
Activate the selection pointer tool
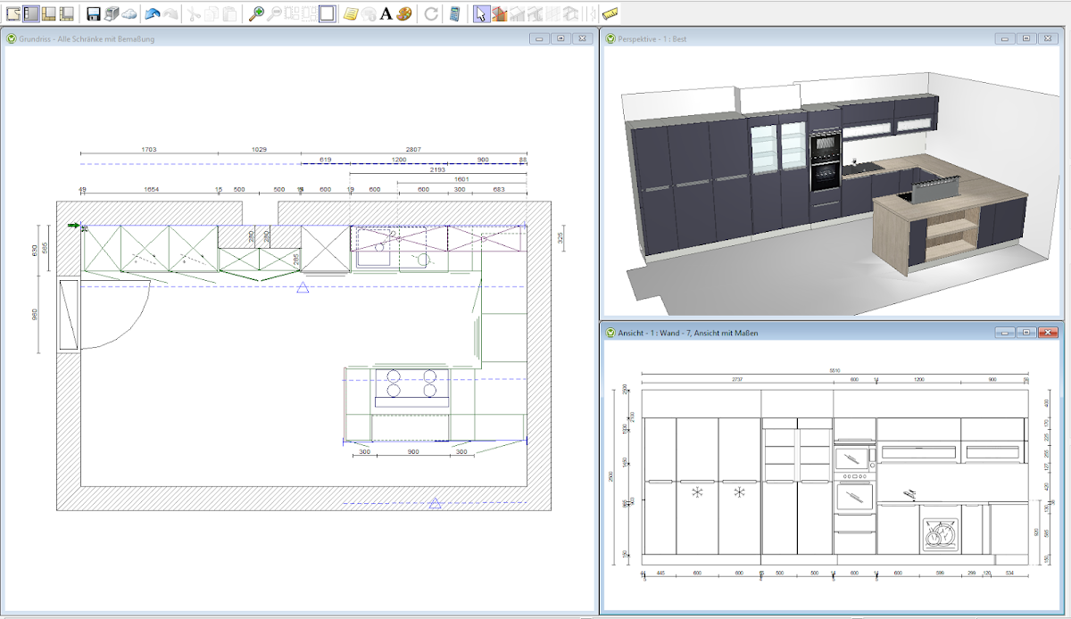click(481, 13)
